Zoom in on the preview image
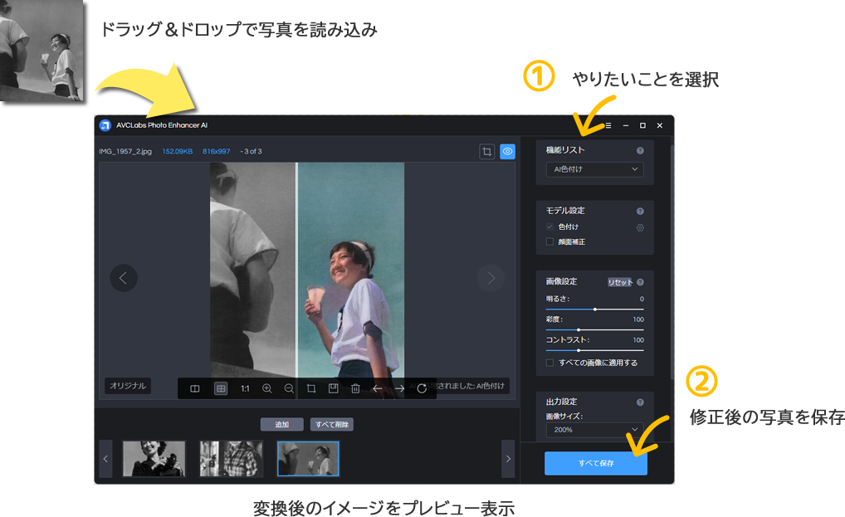 pyautogui.click(x=266, y=388)
